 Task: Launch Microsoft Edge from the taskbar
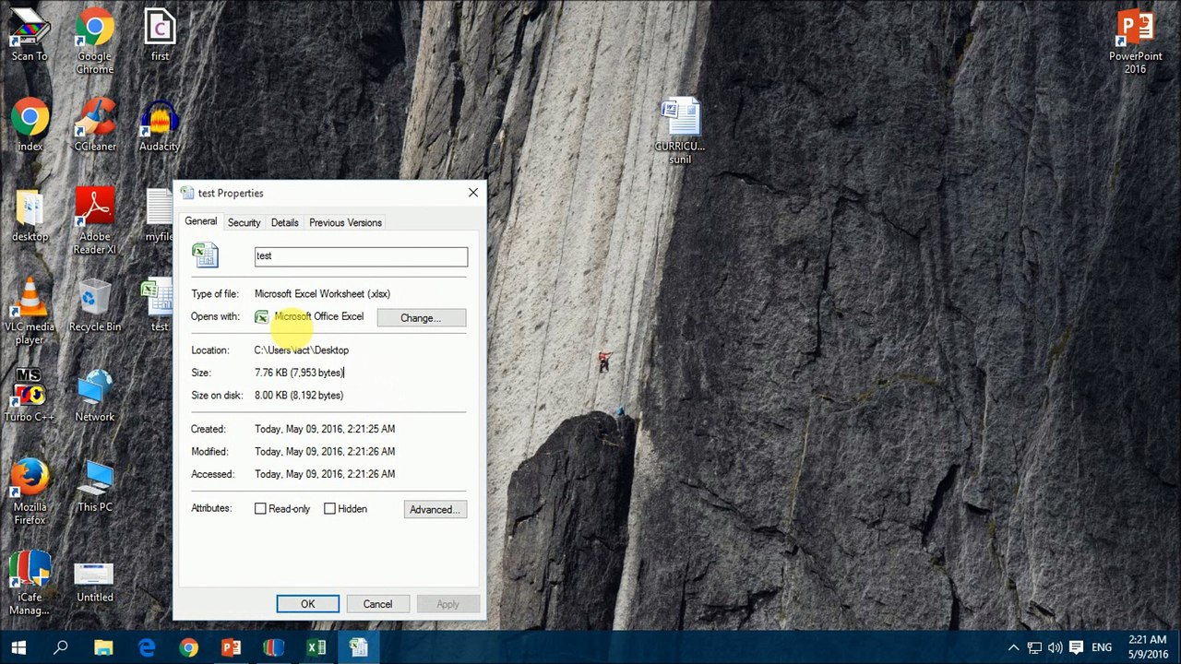(x=146, y=647)
